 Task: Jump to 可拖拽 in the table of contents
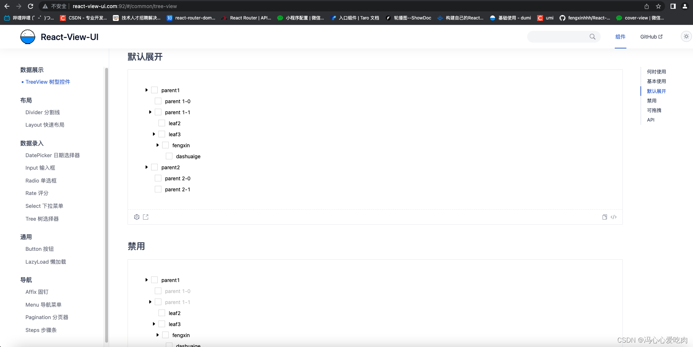coord(654,110)
